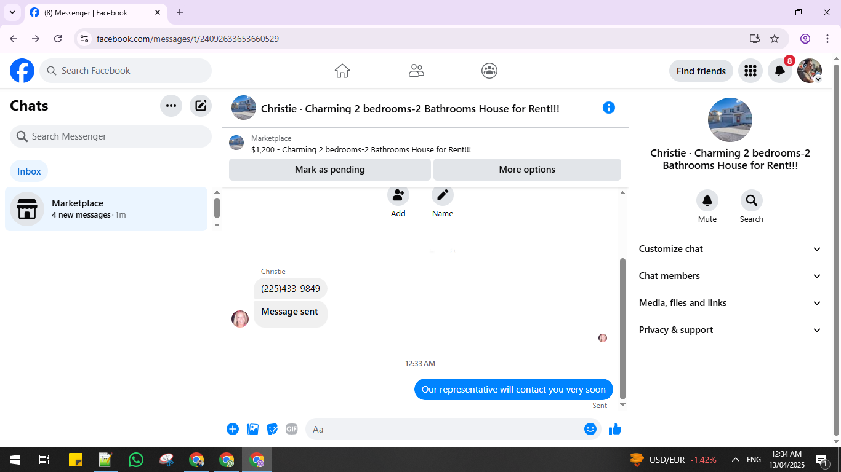The height and width of the screenshot is (472, 841).
Task: Open the Friends icon in top navigation
Action: click(416, 71)
